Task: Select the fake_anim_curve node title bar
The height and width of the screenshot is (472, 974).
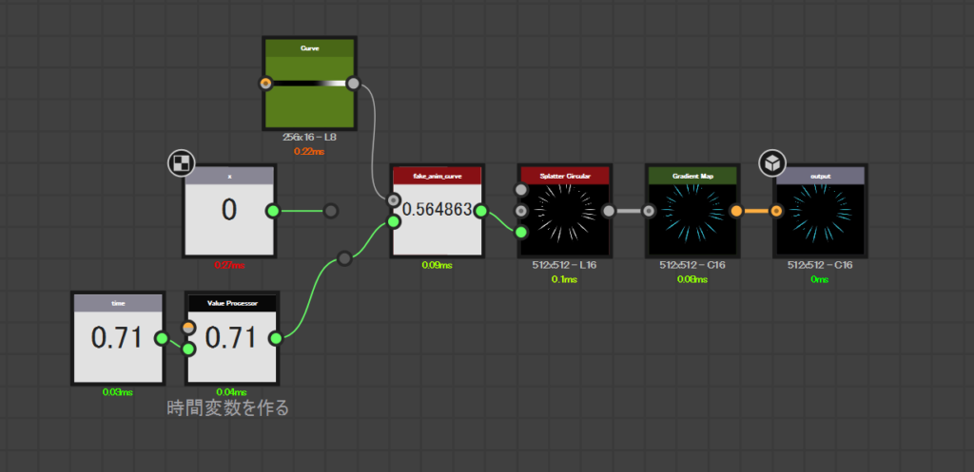Action: (x=437, y=176)
